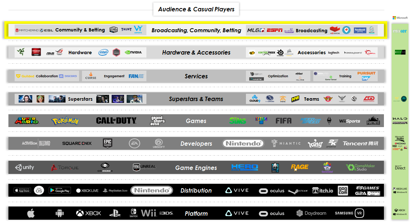Click the Nintendo logo in Developers row
Screen dimensions: 411x223
(x=243, y=144)
